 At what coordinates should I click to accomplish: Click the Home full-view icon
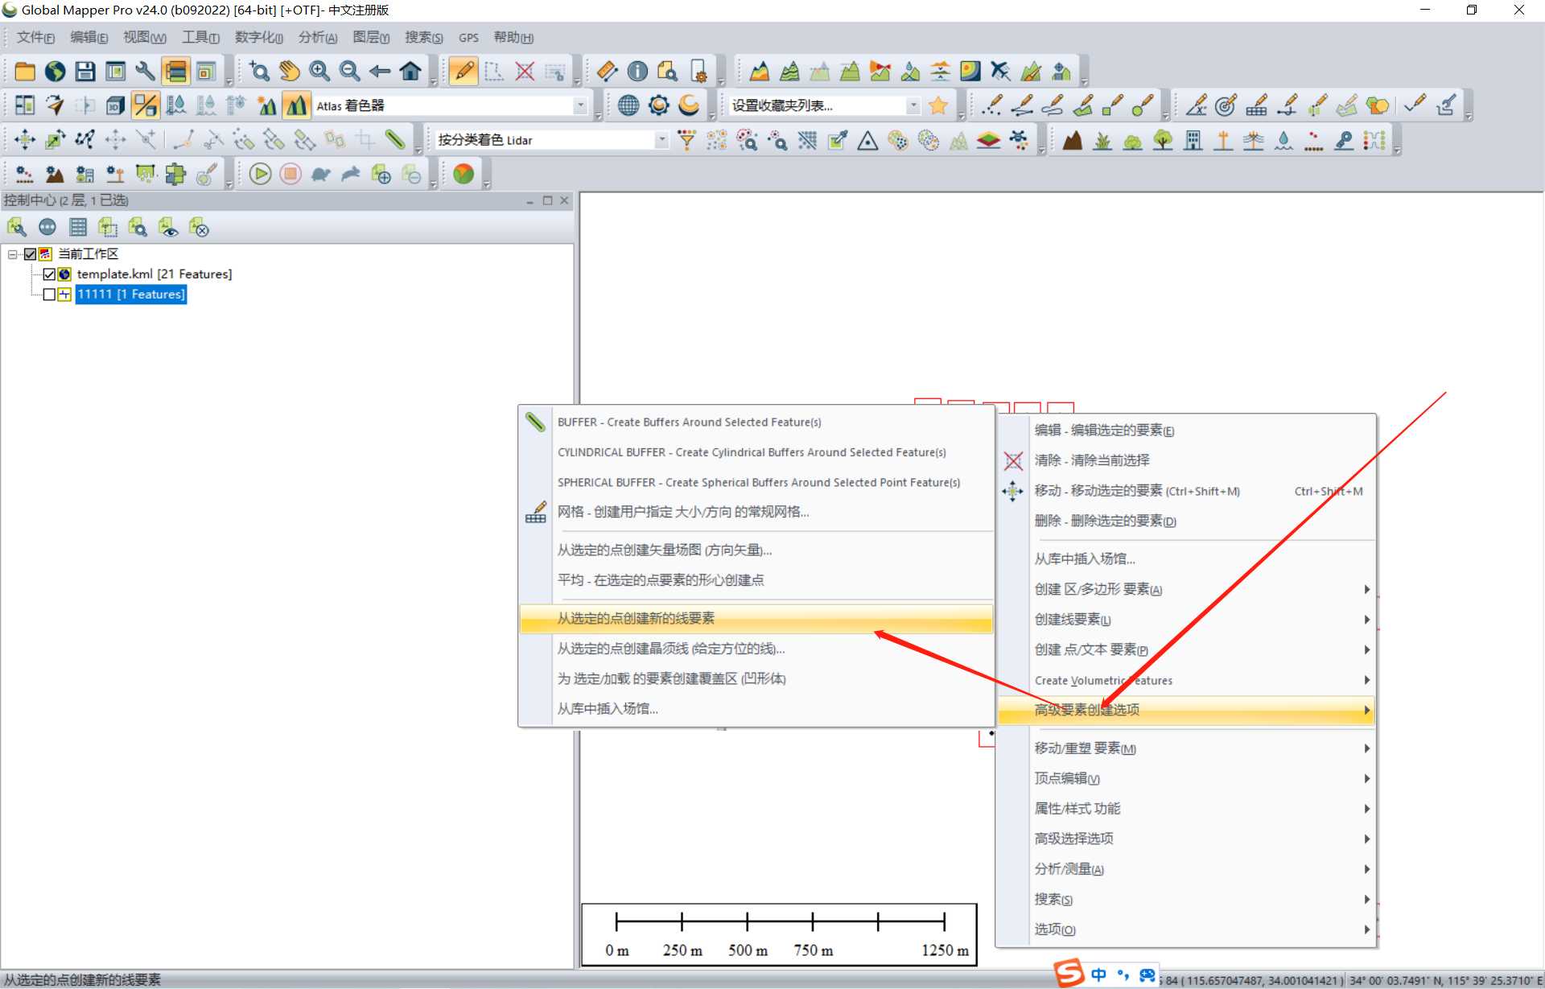click(x=410, y=72)
